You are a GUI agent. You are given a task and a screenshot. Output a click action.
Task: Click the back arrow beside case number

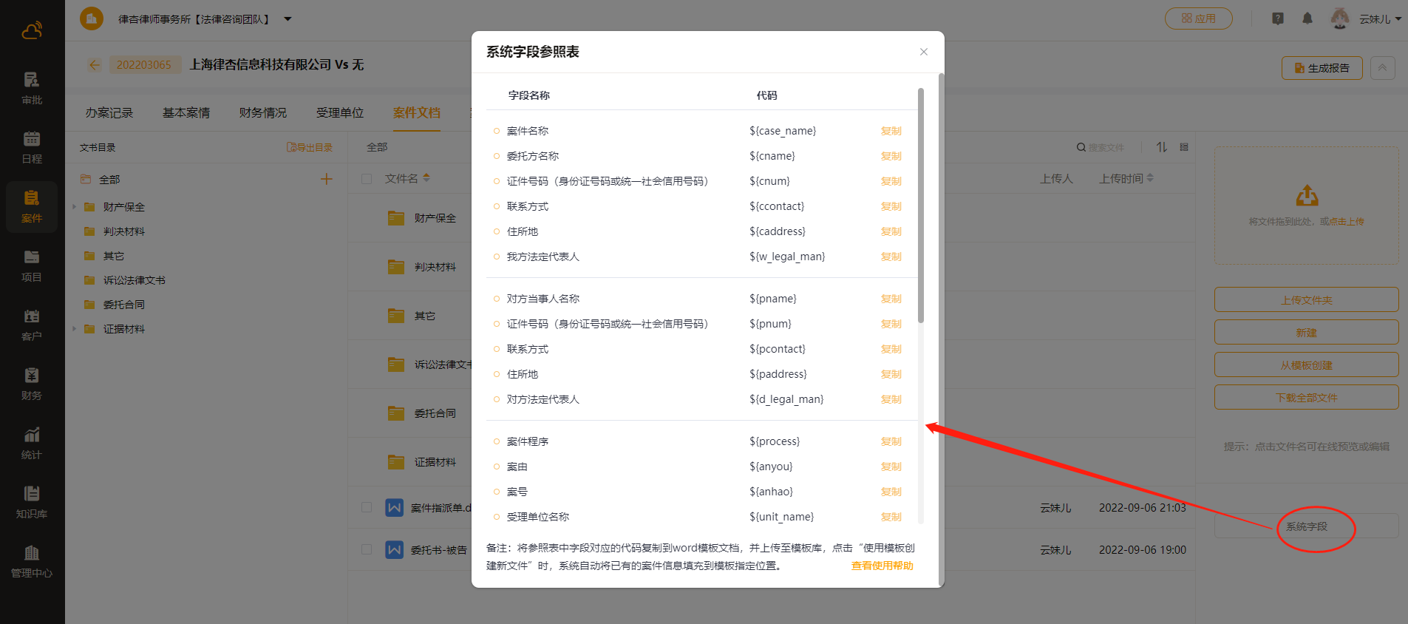(x=95, y=65)
